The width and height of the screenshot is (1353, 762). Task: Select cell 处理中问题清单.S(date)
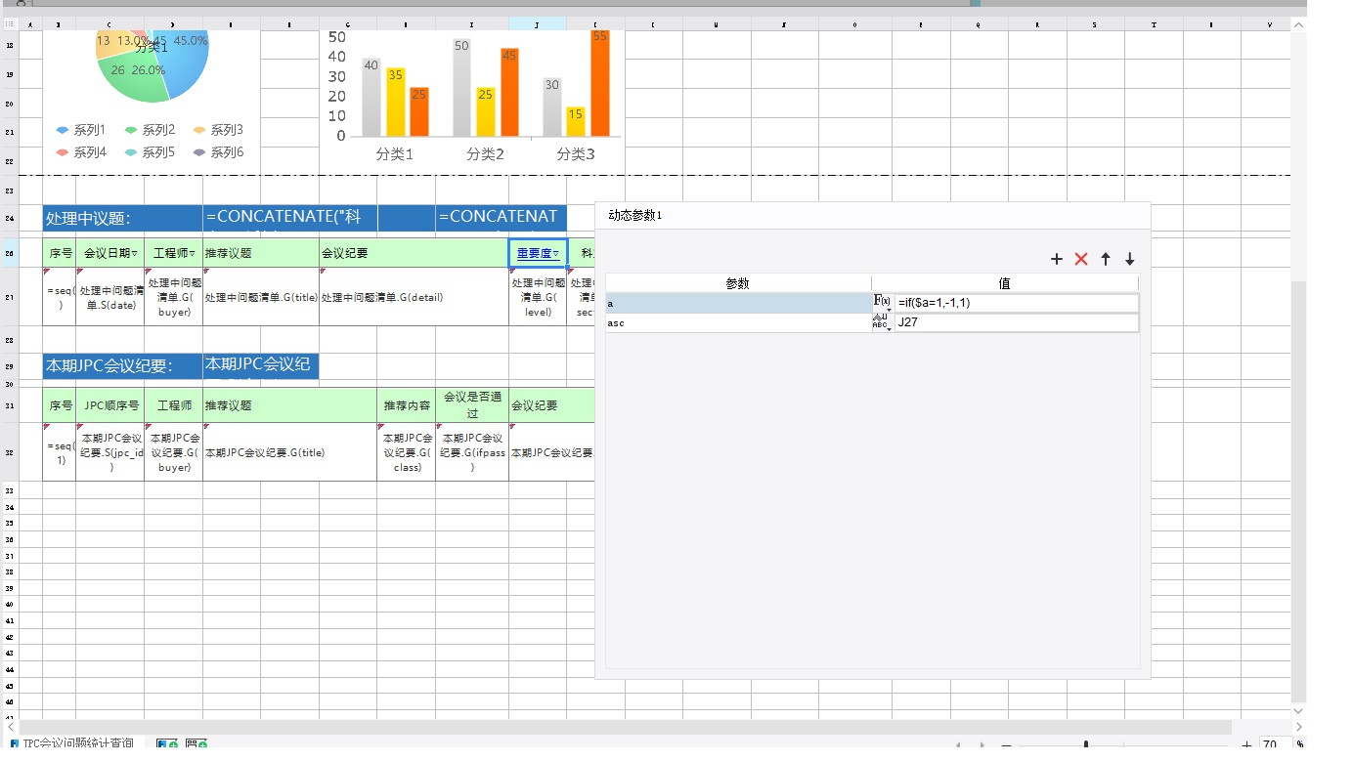(109, 297)
